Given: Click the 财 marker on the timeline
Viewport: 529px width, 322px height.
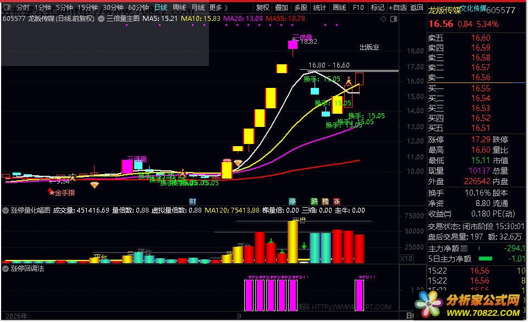Looking at the screenshot, I should 192,202.
